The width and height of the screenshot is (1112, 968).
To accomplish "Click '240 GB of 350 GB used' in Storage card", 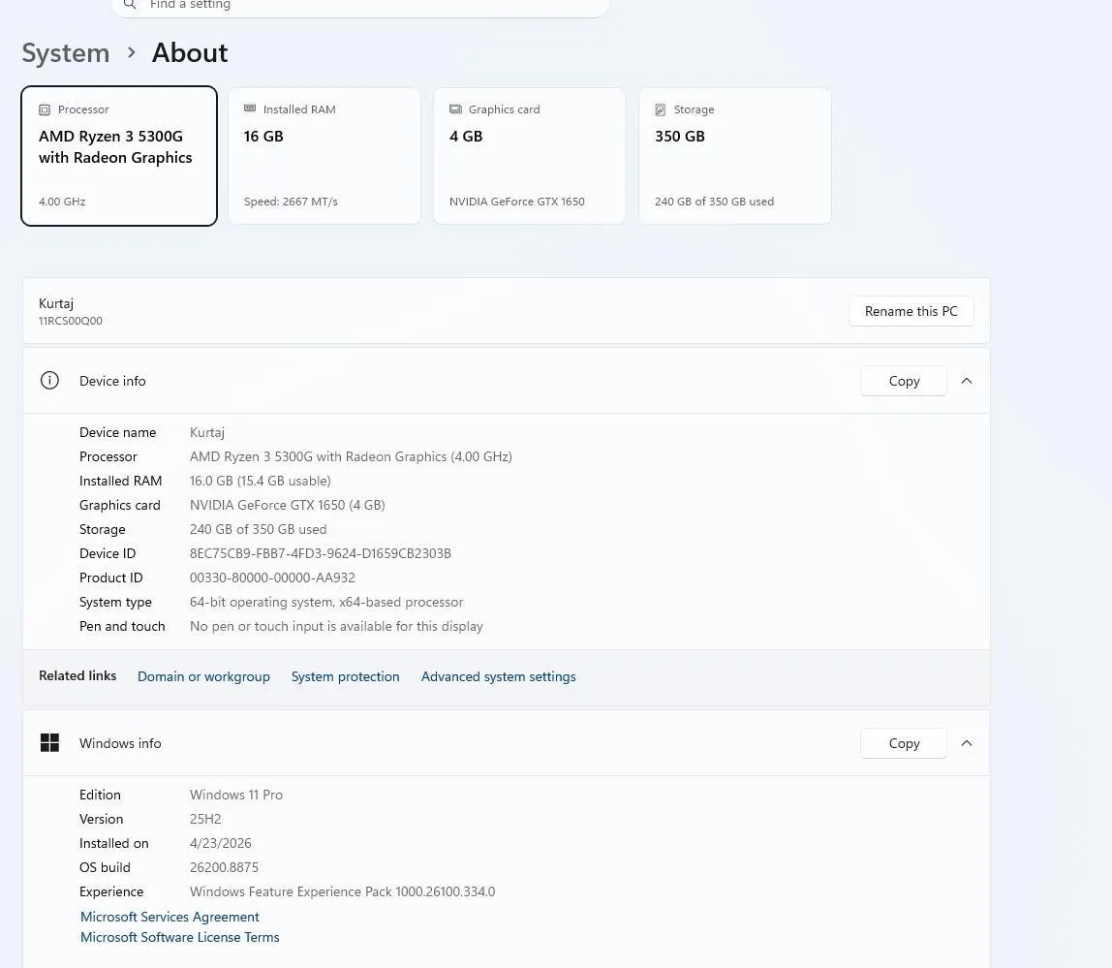I will (714, 202).
